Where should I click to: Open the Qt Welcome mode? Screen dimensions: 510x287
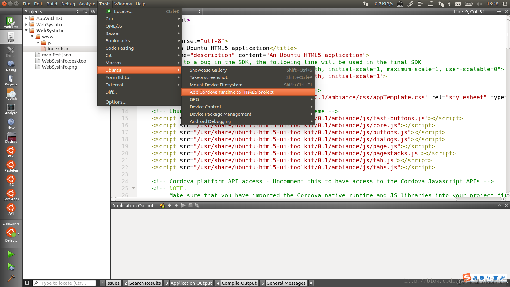11,22
